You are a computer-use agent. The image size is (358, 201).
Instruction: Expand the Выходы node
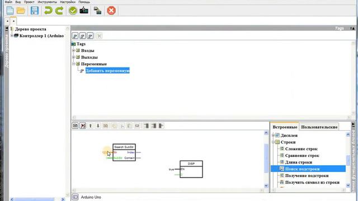(x=73, y=57)
